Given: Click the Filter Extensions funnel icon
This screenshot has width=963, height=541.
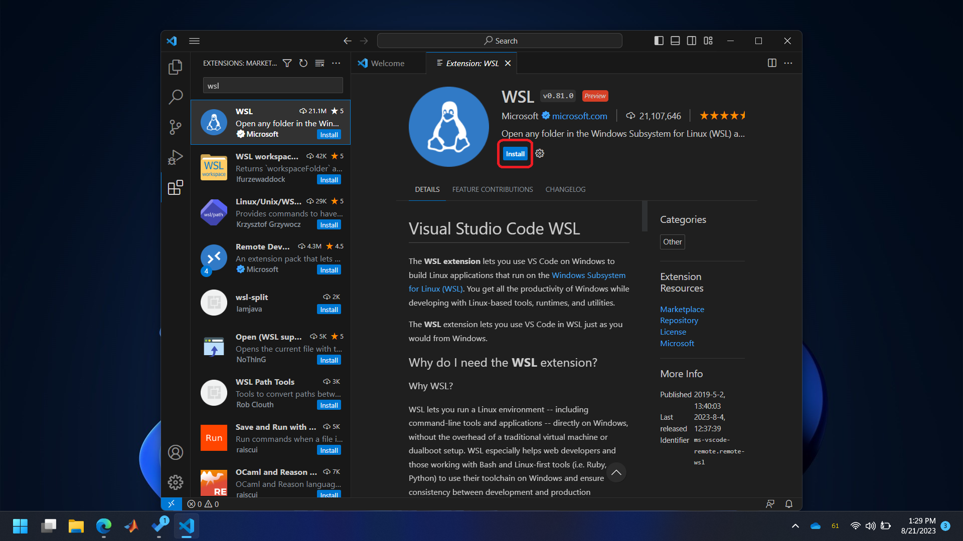Looking at the screenshot, I should pos(287,63).
